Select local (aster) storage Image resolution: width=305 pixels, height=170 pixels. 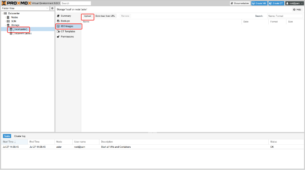pos(21,29)
